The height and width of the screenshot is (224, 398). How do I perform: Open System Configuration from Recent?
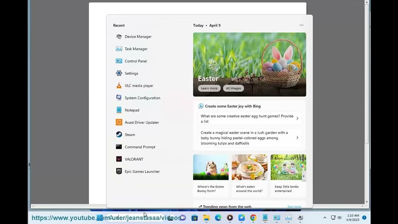tap(138, 98)
